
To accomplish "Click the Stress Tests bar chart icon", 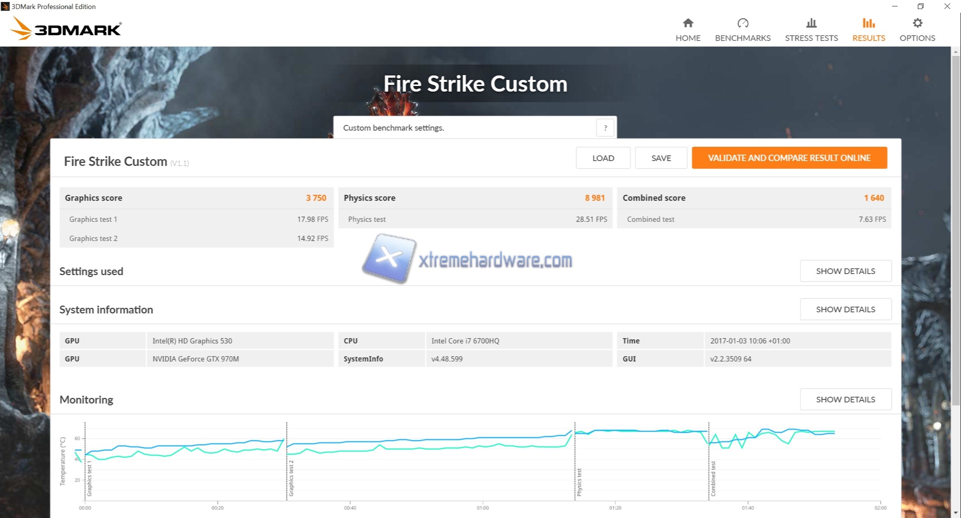I will (x=811, y=23).
